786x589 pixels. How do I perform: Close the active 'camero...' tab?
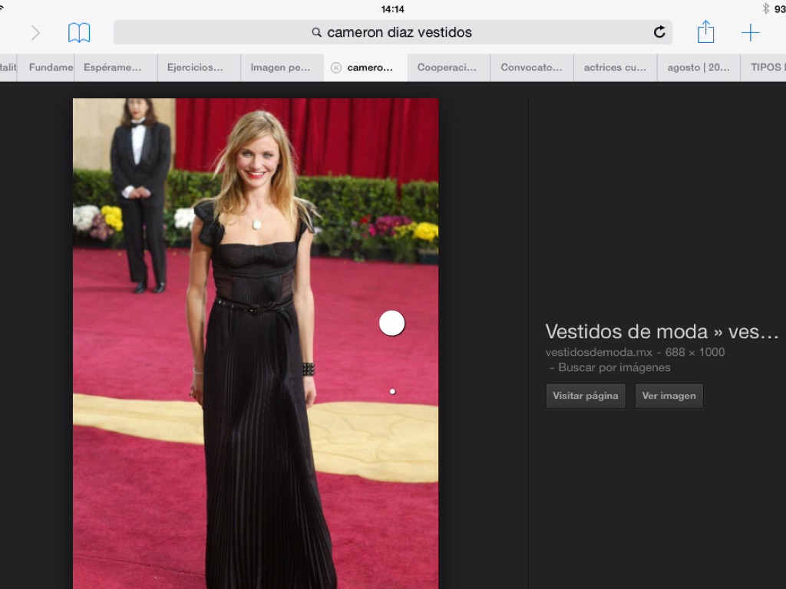(x=335, y=67)
